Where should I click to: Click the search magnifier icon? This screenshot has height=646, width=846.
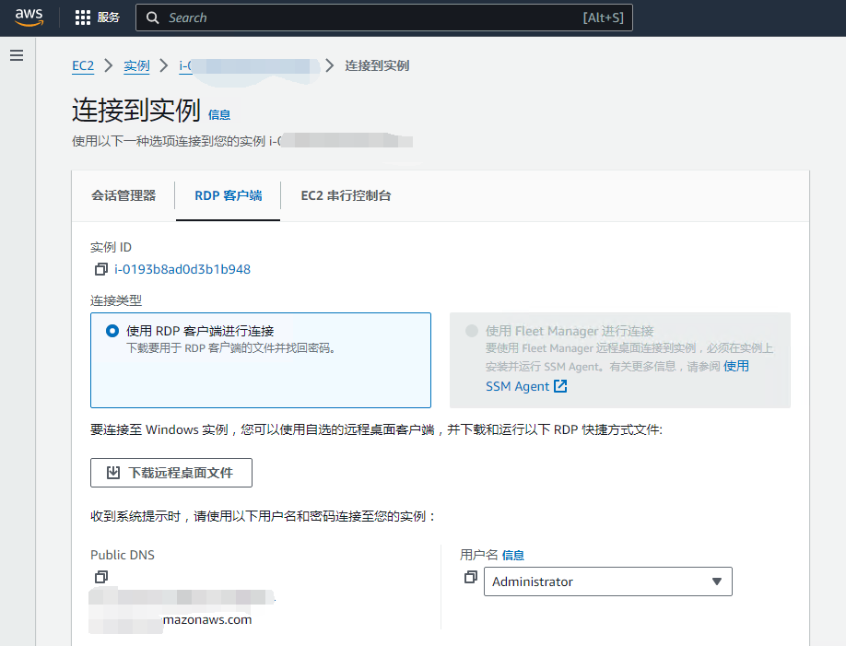pos(153,18)
